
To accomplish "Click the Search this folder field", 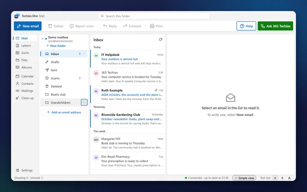I will 154,16.
